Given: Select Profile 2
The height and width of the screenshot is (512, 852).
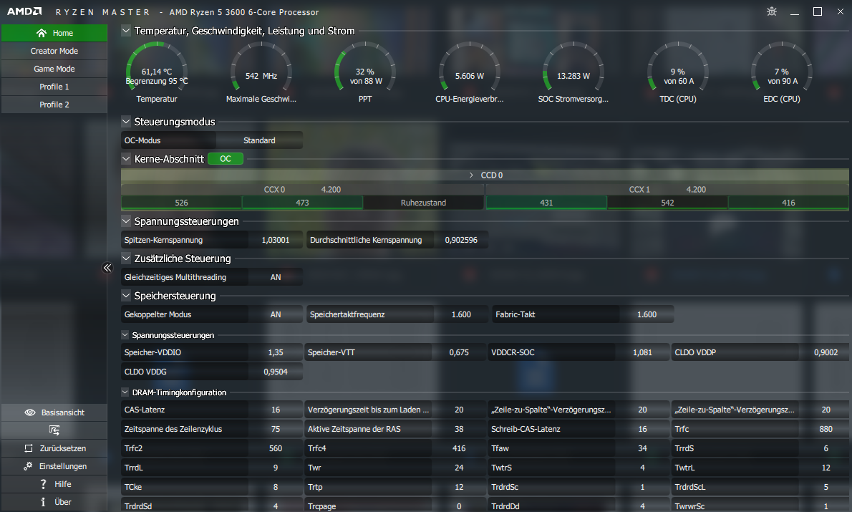Looking at the screenshot, I should [54, 105].
